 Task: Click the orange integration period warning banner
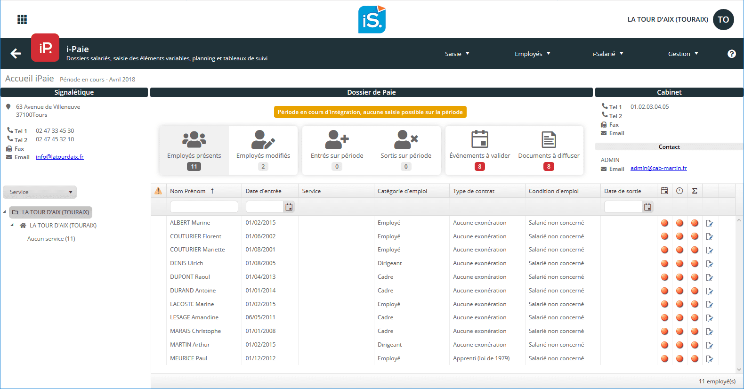[370, 112]
